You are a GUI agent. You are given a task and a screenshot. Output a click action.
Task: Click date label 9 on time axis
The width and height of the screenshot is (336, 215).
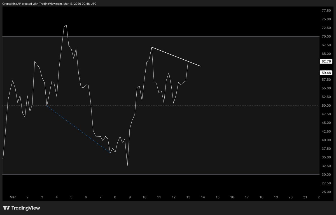pyautogui.click(x=130, y=197)
